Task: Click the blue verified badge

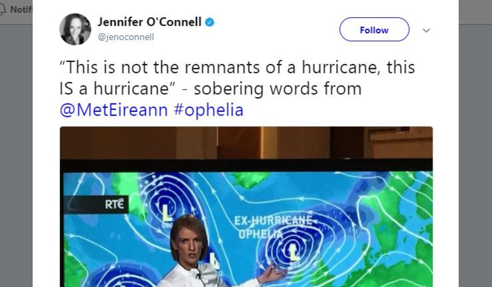Action: pyautogui.click(x=210, y=23)
